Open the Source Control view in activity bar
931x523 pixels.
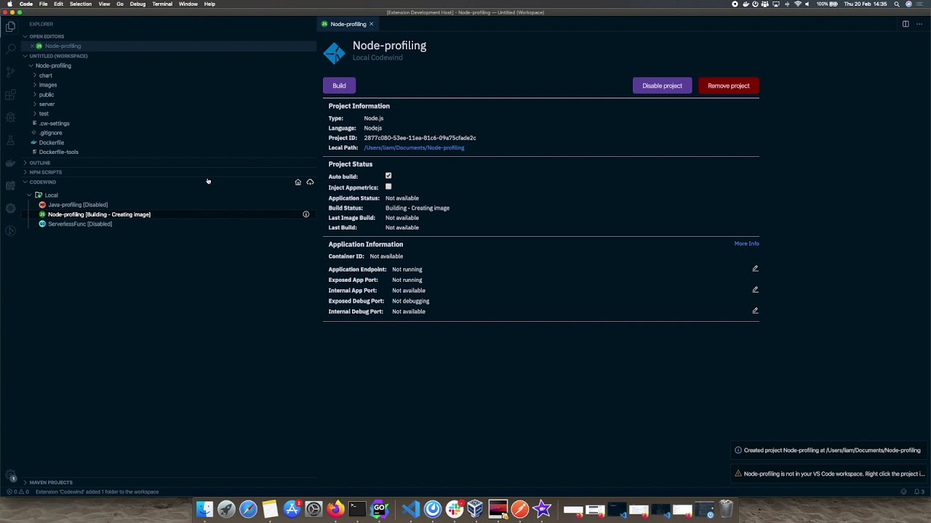point(10,72)
